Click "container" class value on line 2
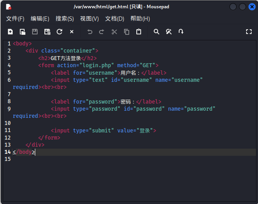This screenshot has width=258, height=204. pos(78,51)
